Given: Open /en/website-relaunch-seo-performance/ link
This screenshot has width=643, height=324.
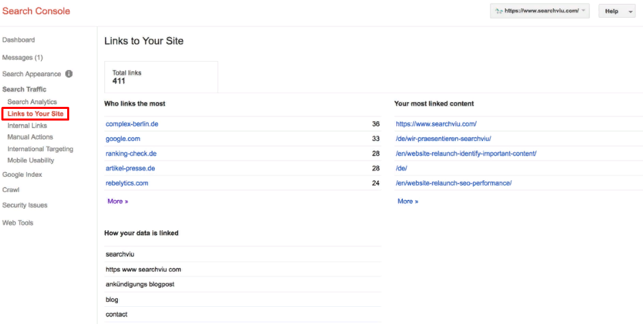Looking at the screenshot, I should pyautogui.click(x=454, y=183).
